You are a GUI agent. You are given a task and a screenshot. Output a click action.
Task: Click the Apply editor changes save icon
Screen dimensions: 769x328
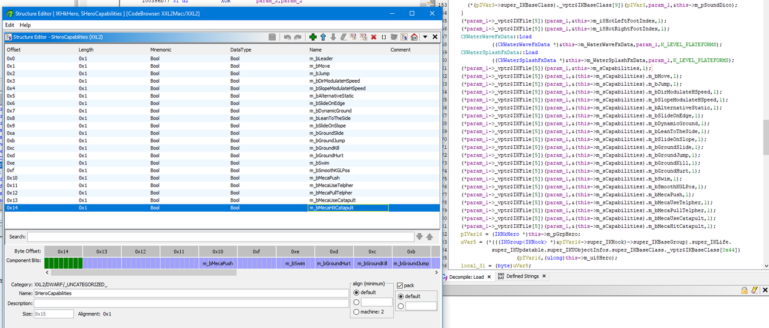(x=272, y=37)
